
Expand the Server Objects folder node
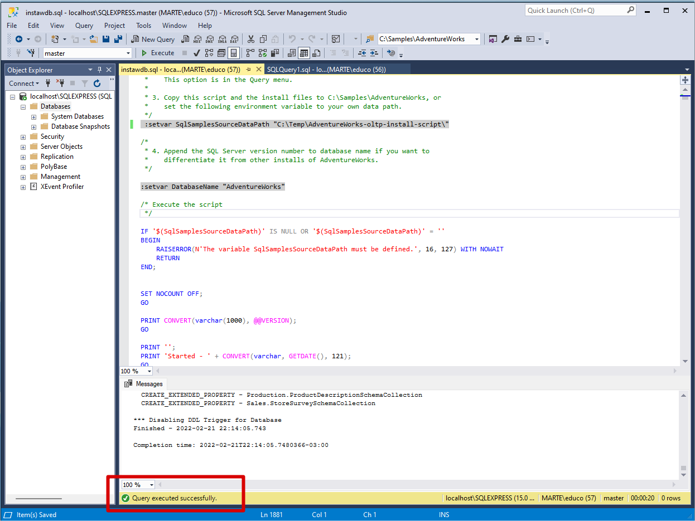click(x=23, y=147)
